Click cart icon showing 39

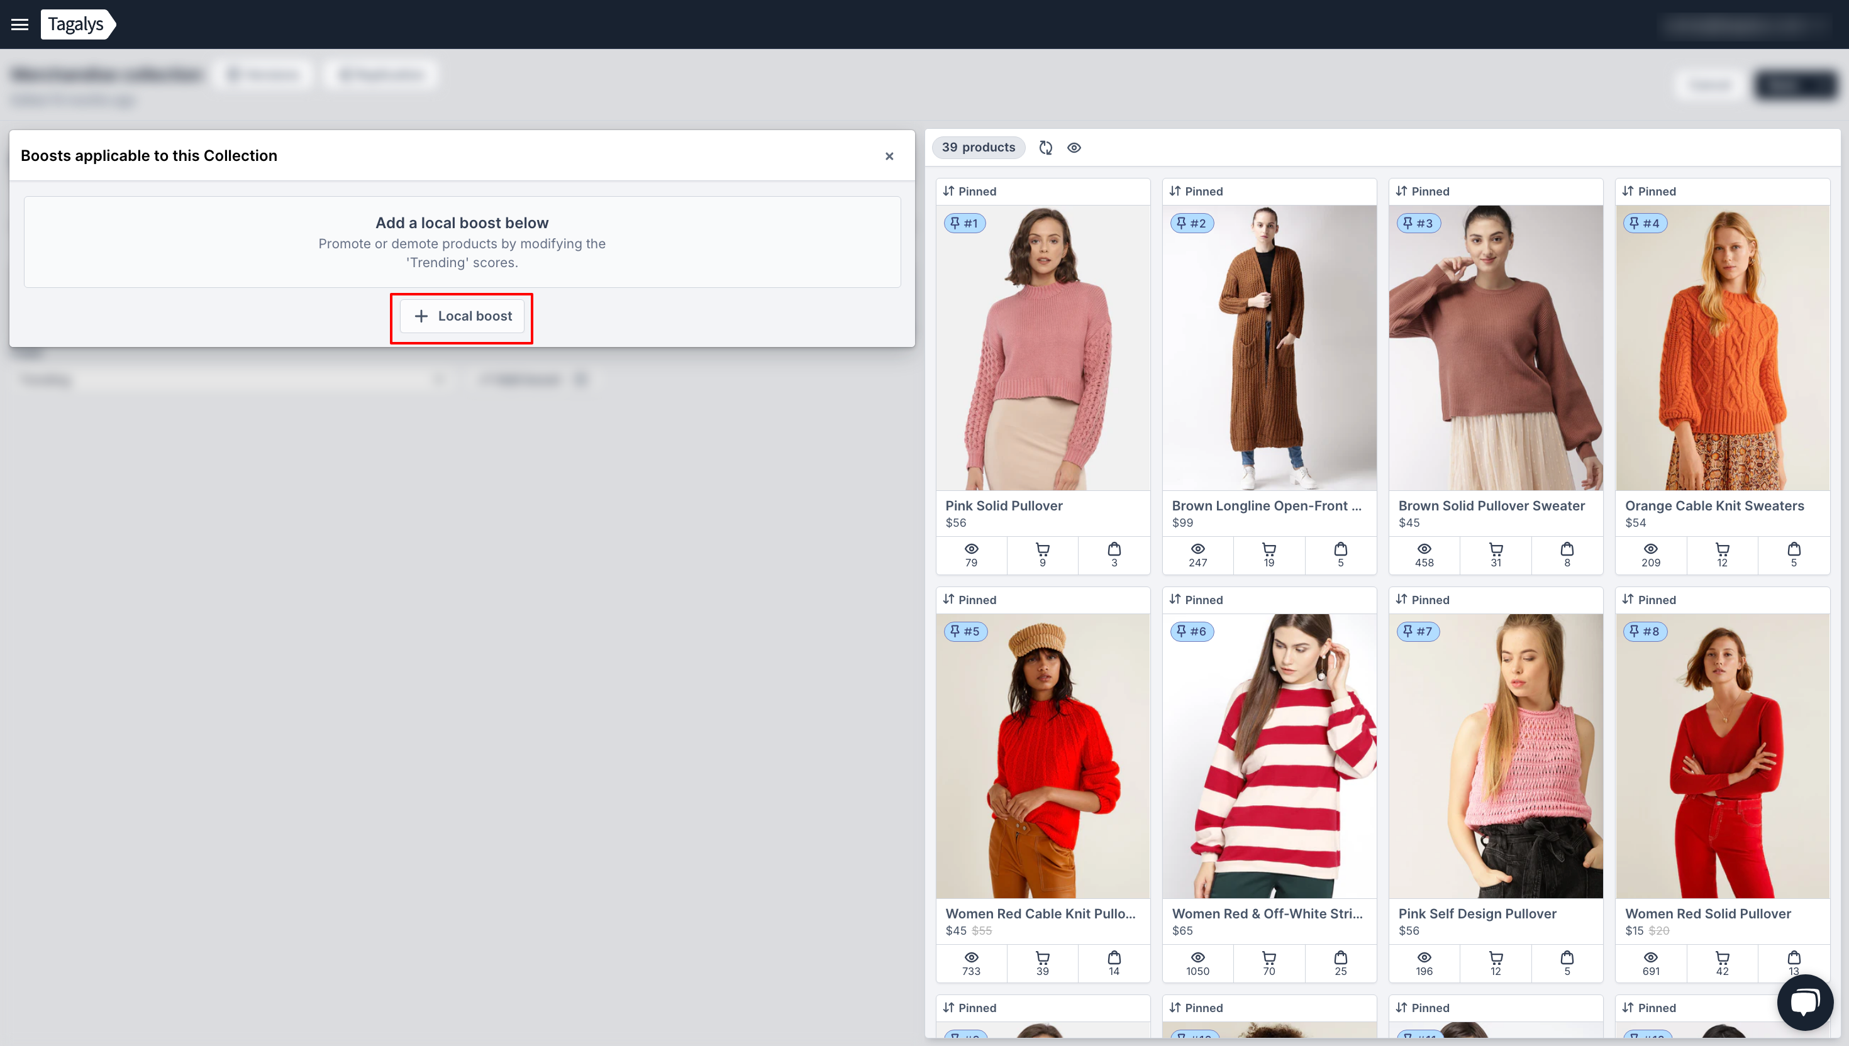click(1042, 957)
